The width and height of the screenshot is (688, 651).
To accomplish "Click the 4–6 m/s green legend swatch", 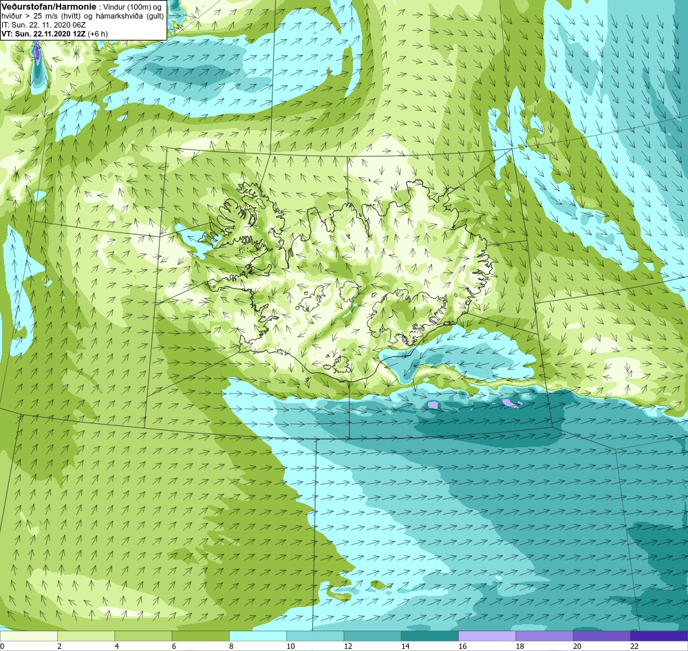I will point(143,636).
